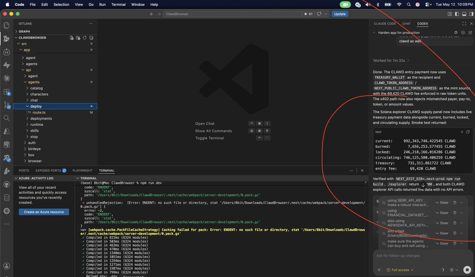475x277 pixels.
Task: Expand Worked for 7m 32s details
Action: click(391, 60)
